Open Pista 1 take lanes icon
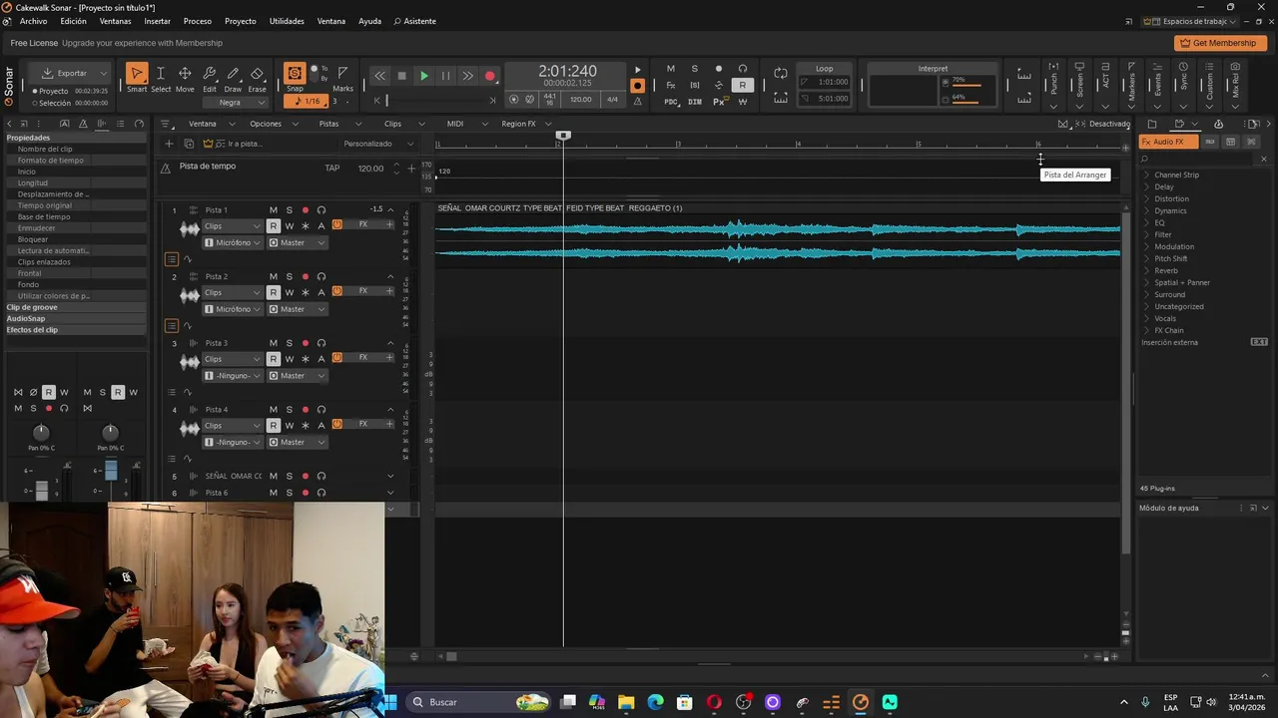Image resolution: width=1278 pixels, height=718 pixels. tap(172, 259)
